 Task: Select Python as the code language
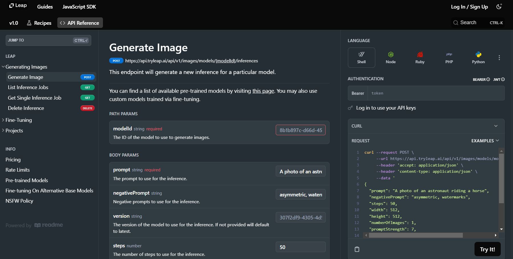(478, 57)
